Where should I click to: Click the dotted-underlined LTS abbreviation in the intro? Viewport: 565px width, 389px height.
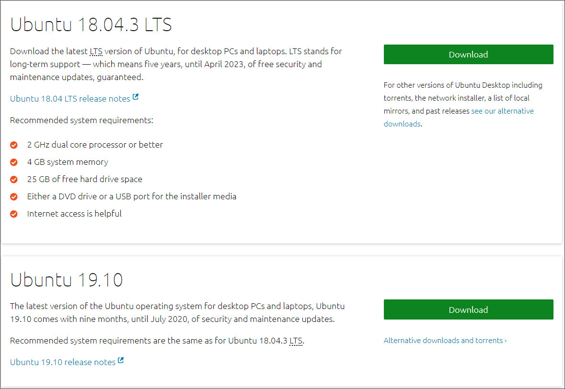click(96, 51)
